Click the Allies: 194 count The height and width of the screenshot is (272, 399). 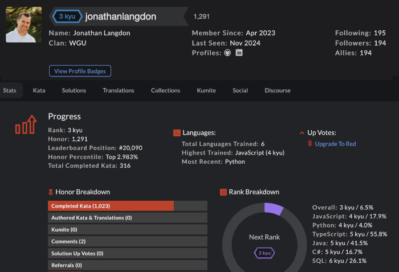[353, 53]
